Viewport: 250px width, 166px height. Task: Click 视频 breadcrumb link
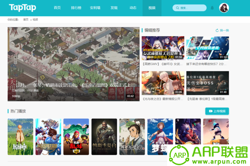(x=35, y=20)
